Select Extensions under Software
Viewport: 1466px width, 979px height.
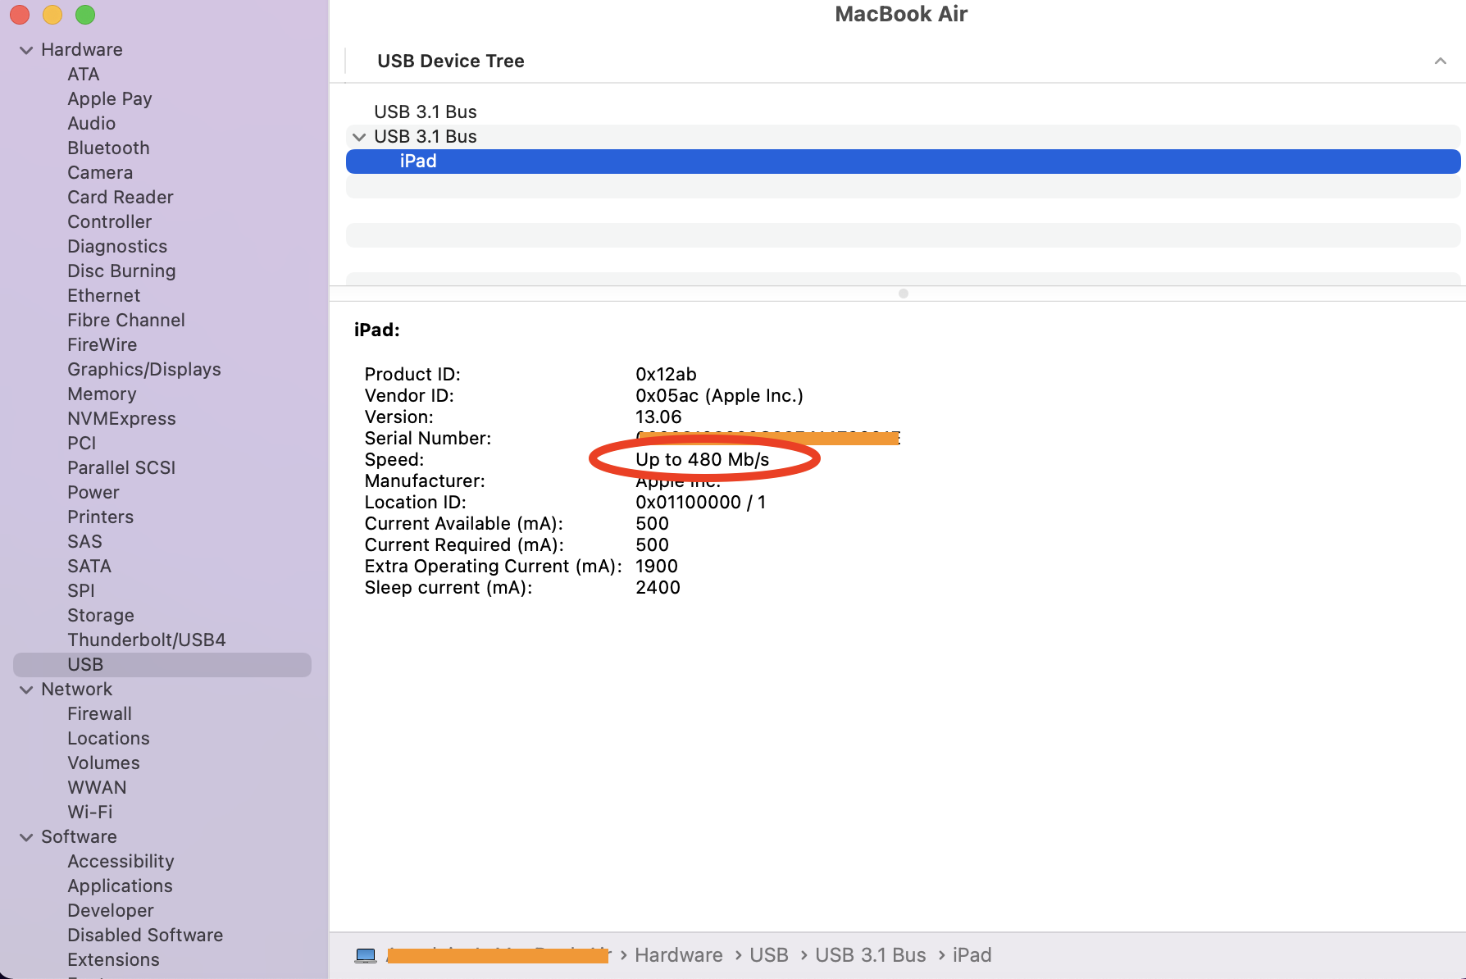tap(113, 960)
